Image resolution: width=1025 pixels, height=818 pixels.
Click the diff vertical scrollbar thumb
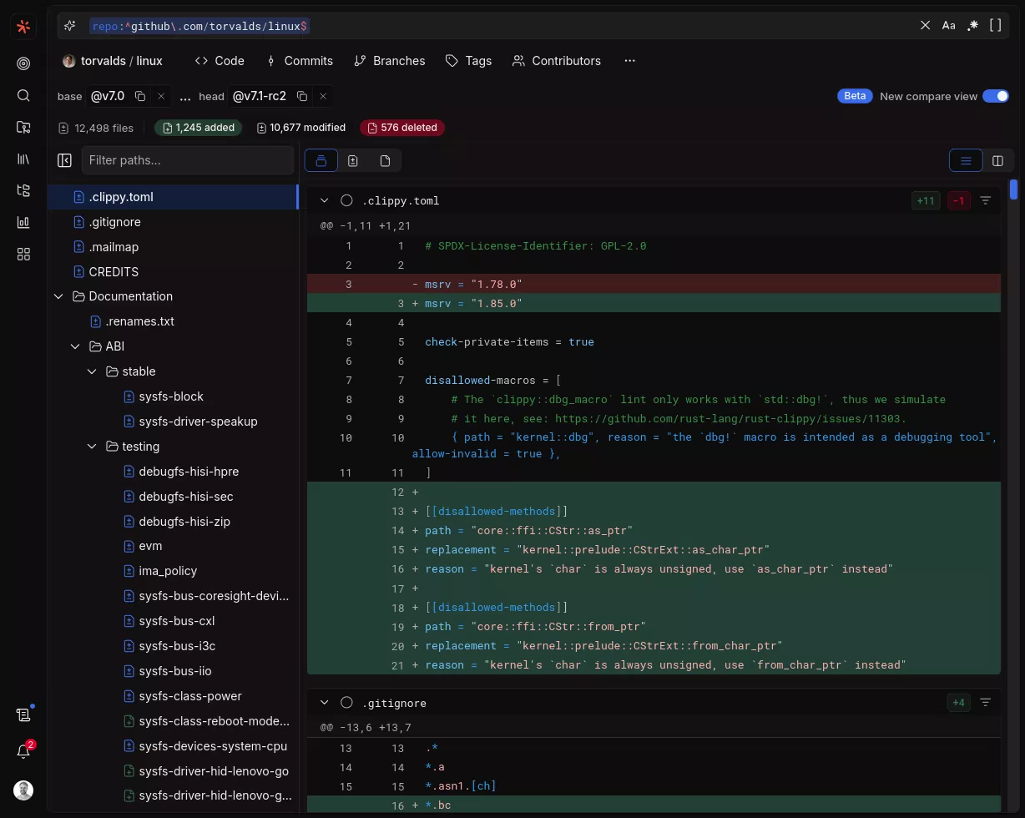pos(1013,189)
